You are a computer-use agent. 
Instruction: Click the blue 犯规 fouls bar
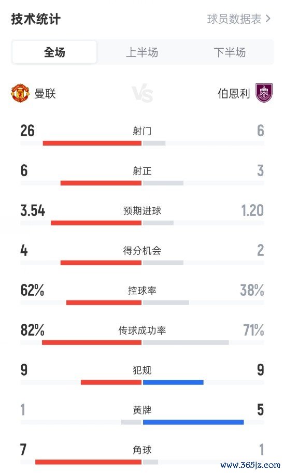click(173, 382)
